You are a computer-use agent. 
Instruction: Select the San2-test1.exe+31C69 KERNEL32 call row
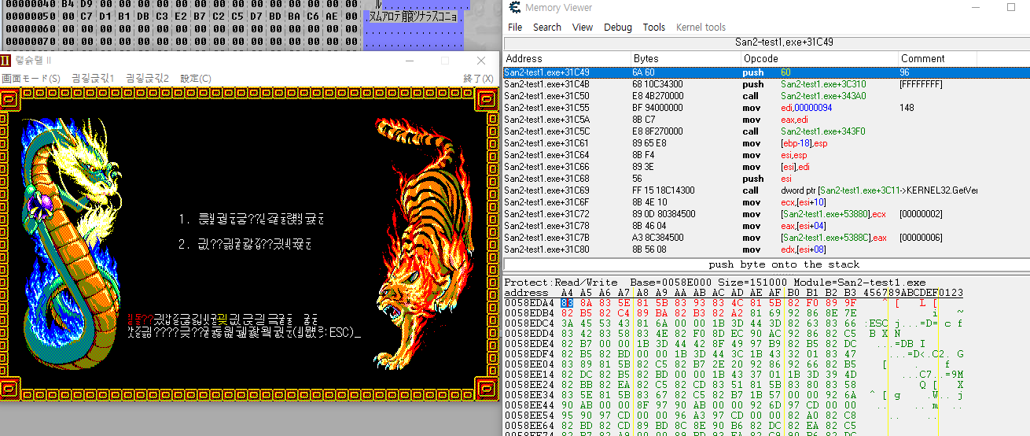[x=767, y=190]
